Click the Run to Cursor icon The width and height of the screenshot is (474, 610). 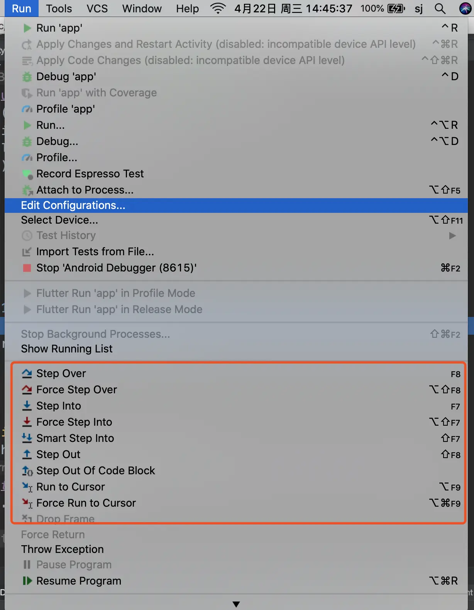click(x=27, y=487)
